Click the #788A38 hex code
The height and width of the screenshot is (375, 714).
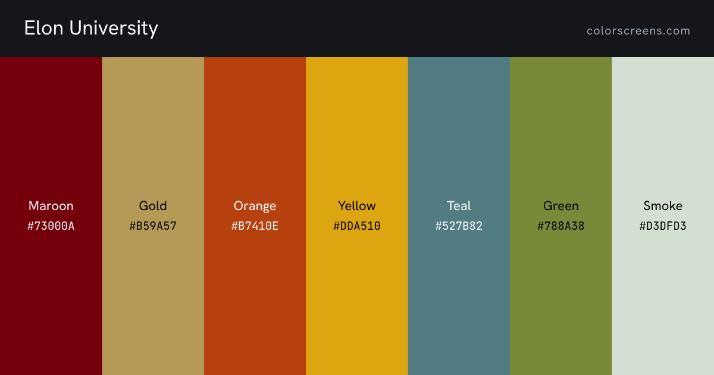pyautogui.click(x=561, y=226)
